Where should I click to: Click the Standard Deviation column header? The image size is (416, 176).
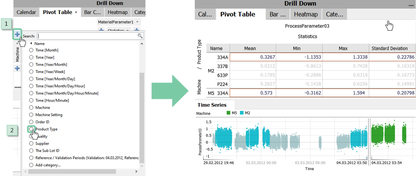pyautogui.click(x=389, y=48)
